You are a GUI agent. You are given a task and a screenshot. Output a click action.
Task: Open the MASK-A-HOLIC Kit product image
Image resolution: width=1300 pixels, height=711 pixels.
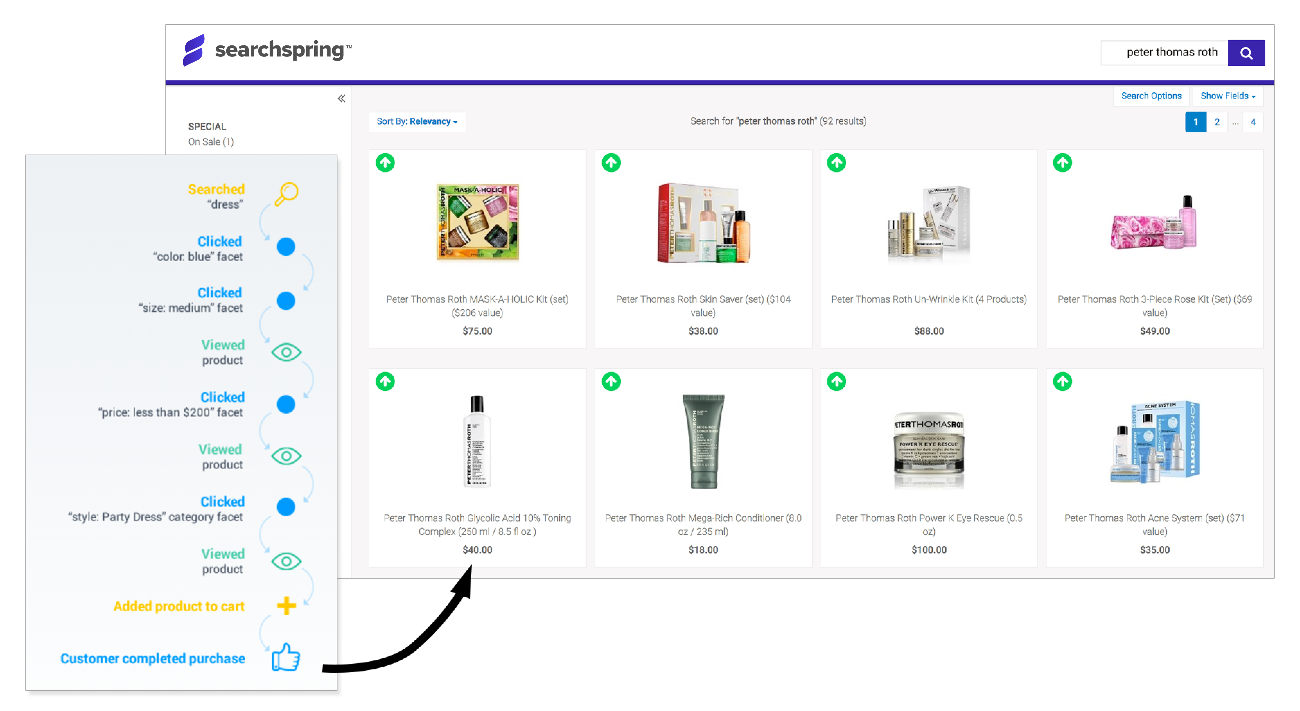pos(477,222)
